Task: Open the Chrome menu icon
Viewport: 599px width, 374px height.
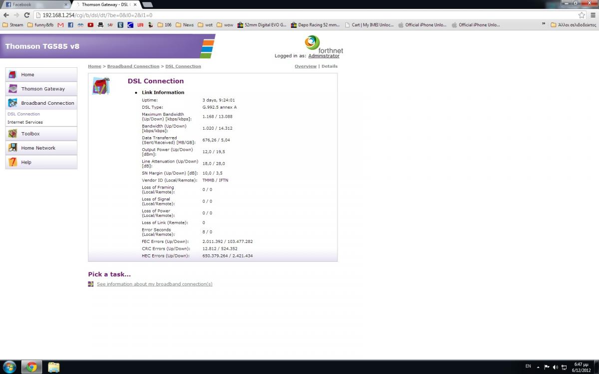Action: pos(593,15)
